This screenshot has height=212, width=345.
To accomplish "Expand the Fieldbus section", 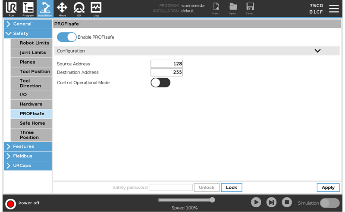I will coord(28,156).
